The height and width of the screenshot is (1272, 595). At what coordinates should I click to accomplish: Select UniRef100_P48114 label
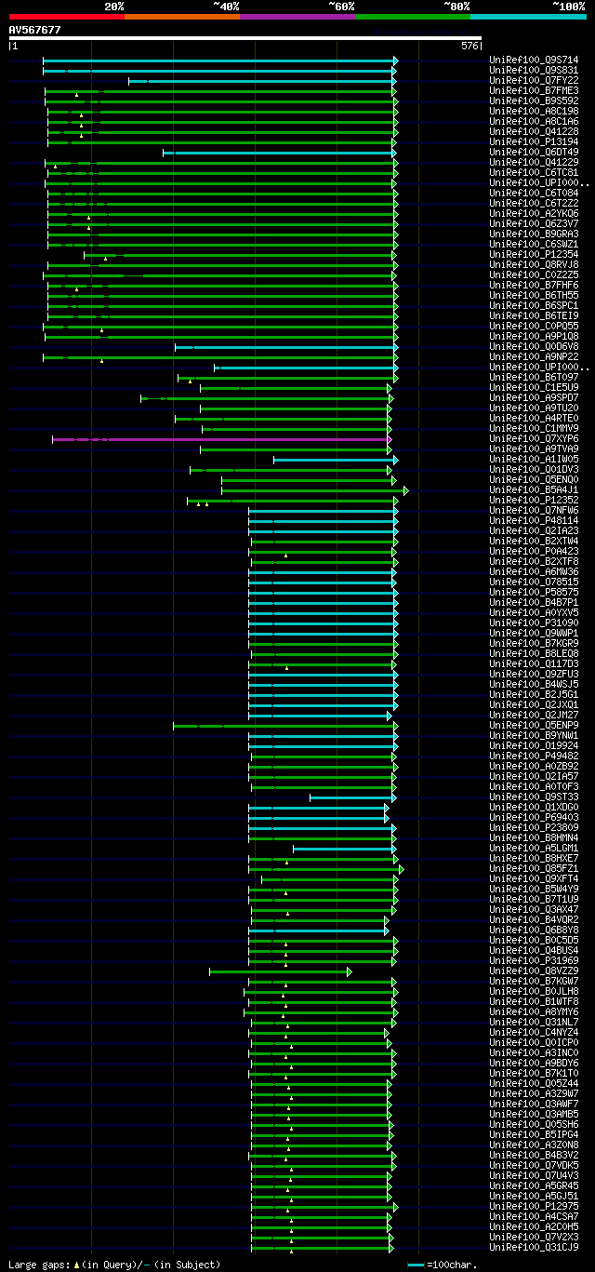533,521
